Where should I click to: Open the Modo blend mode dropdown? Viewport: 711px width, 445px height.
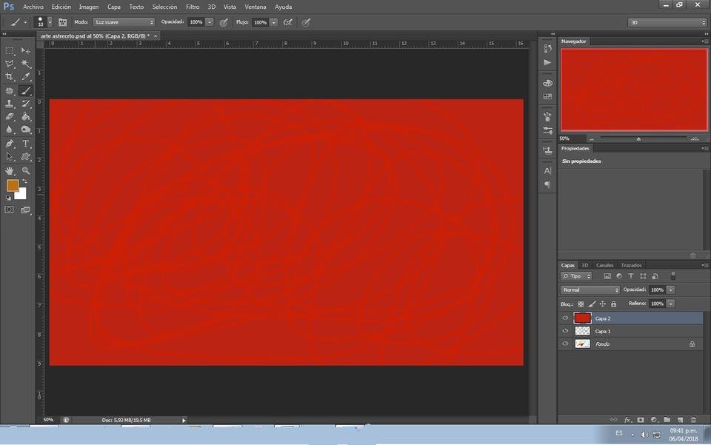(124, 21)
